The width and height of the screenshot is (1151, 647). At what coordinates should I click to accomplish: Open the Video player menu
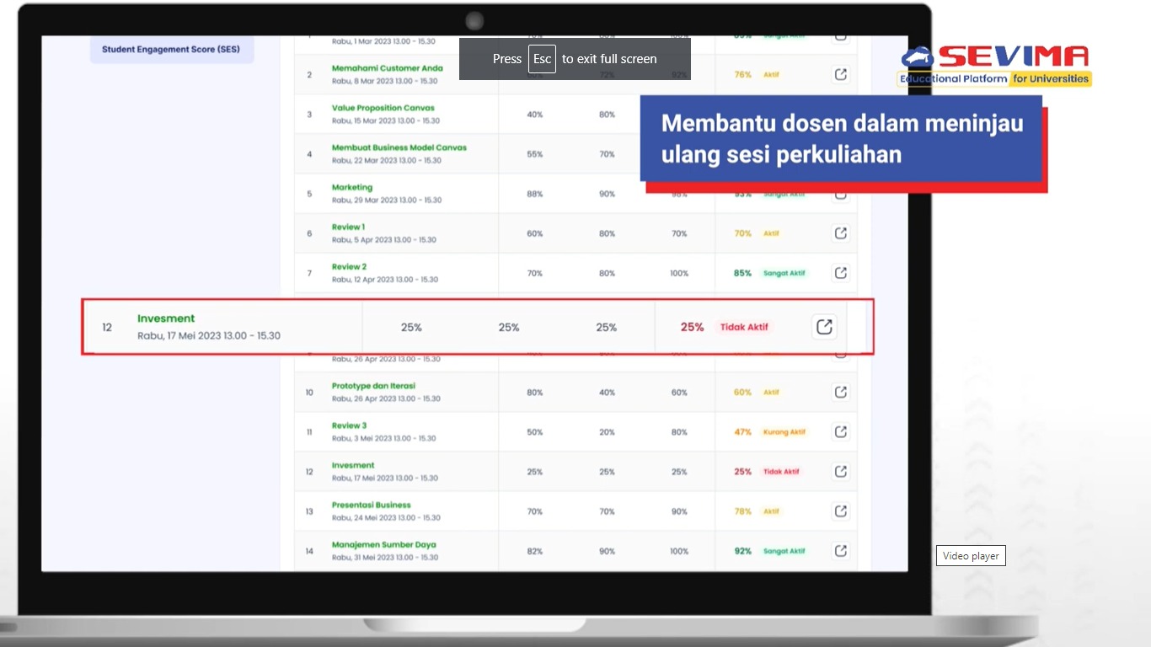[971, 555]
